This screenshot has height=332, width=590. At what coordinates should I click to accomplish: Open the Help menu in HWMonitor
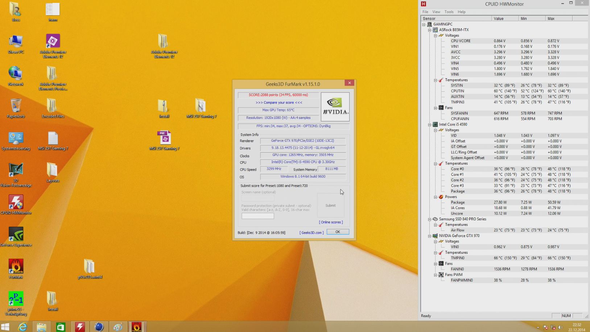point(462,12)
